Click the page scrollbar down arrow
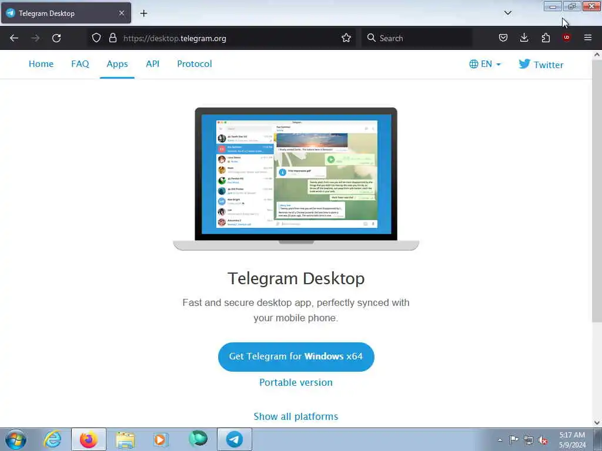 tap(597, 423)
